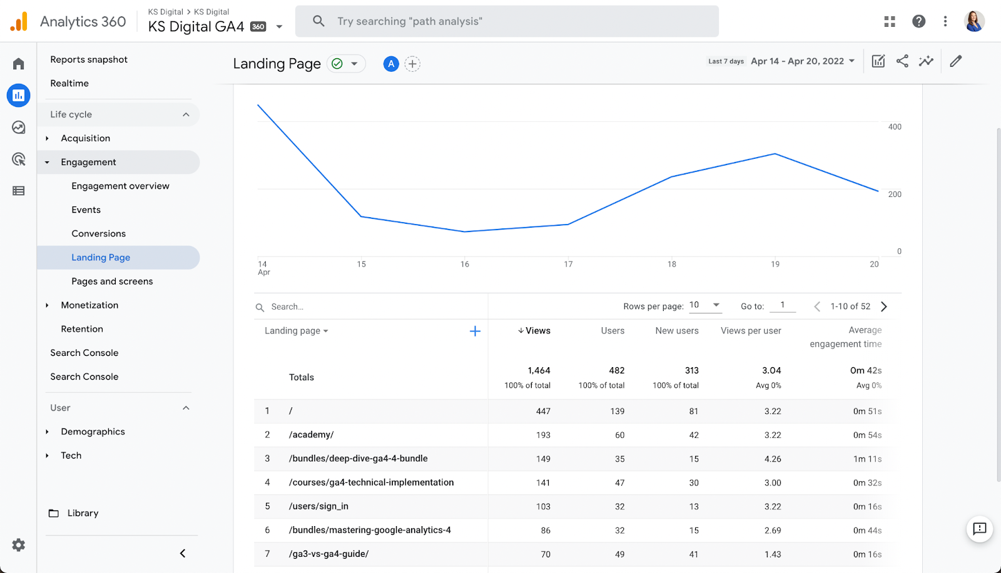Image resolution: width=1001 pixels, height=573 pixels.
Task: Sort by Views per user column
Action: point(751,331)
